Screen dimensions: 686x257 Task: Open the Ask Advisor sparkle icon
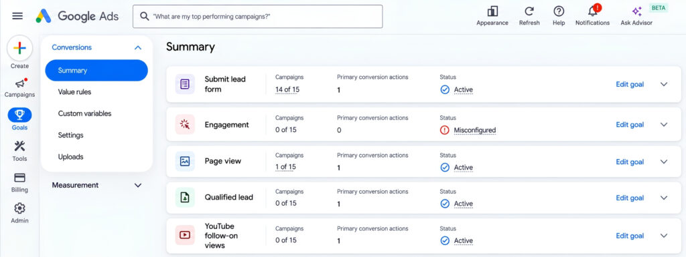636,11
